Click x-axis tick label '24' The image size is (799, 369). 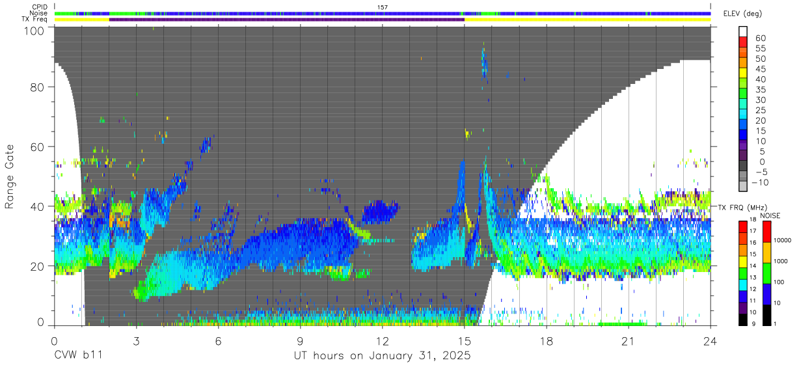pyautogui.click(x=711, y=340)
